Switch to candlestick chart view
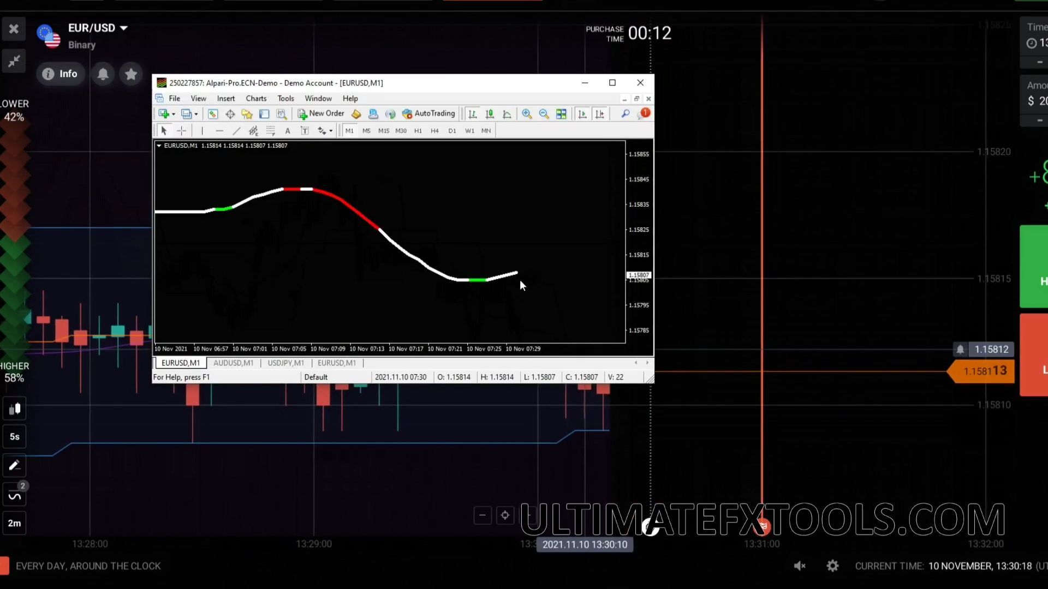Screen dimensions: 1048x589 click(490, 113)
